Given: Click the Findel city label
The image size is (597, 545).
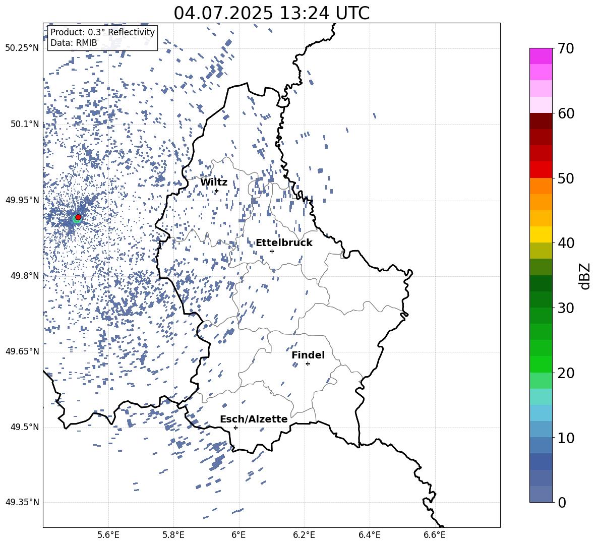Looking at the screenshot, I should click(308, 355).
